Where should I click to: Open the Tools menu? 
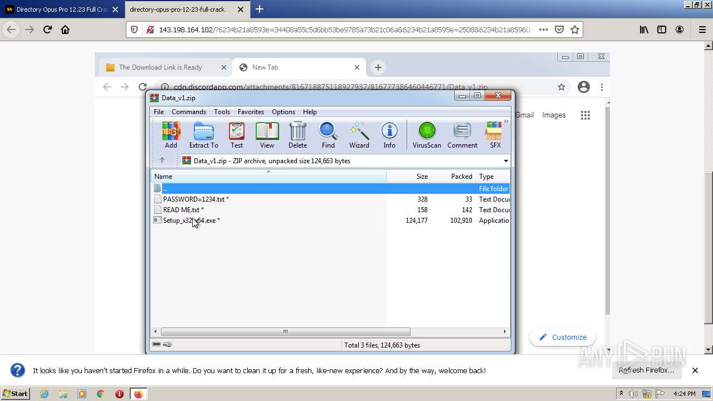(222, 112)
